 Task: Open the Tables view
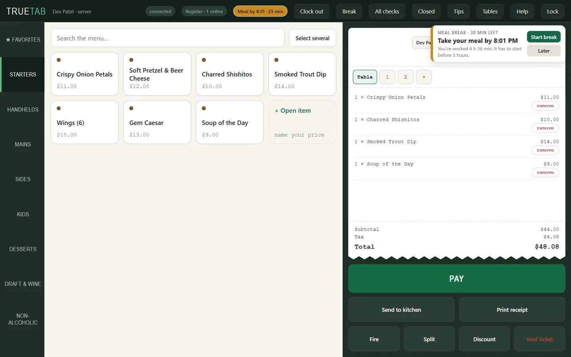(x=490, y=12)
